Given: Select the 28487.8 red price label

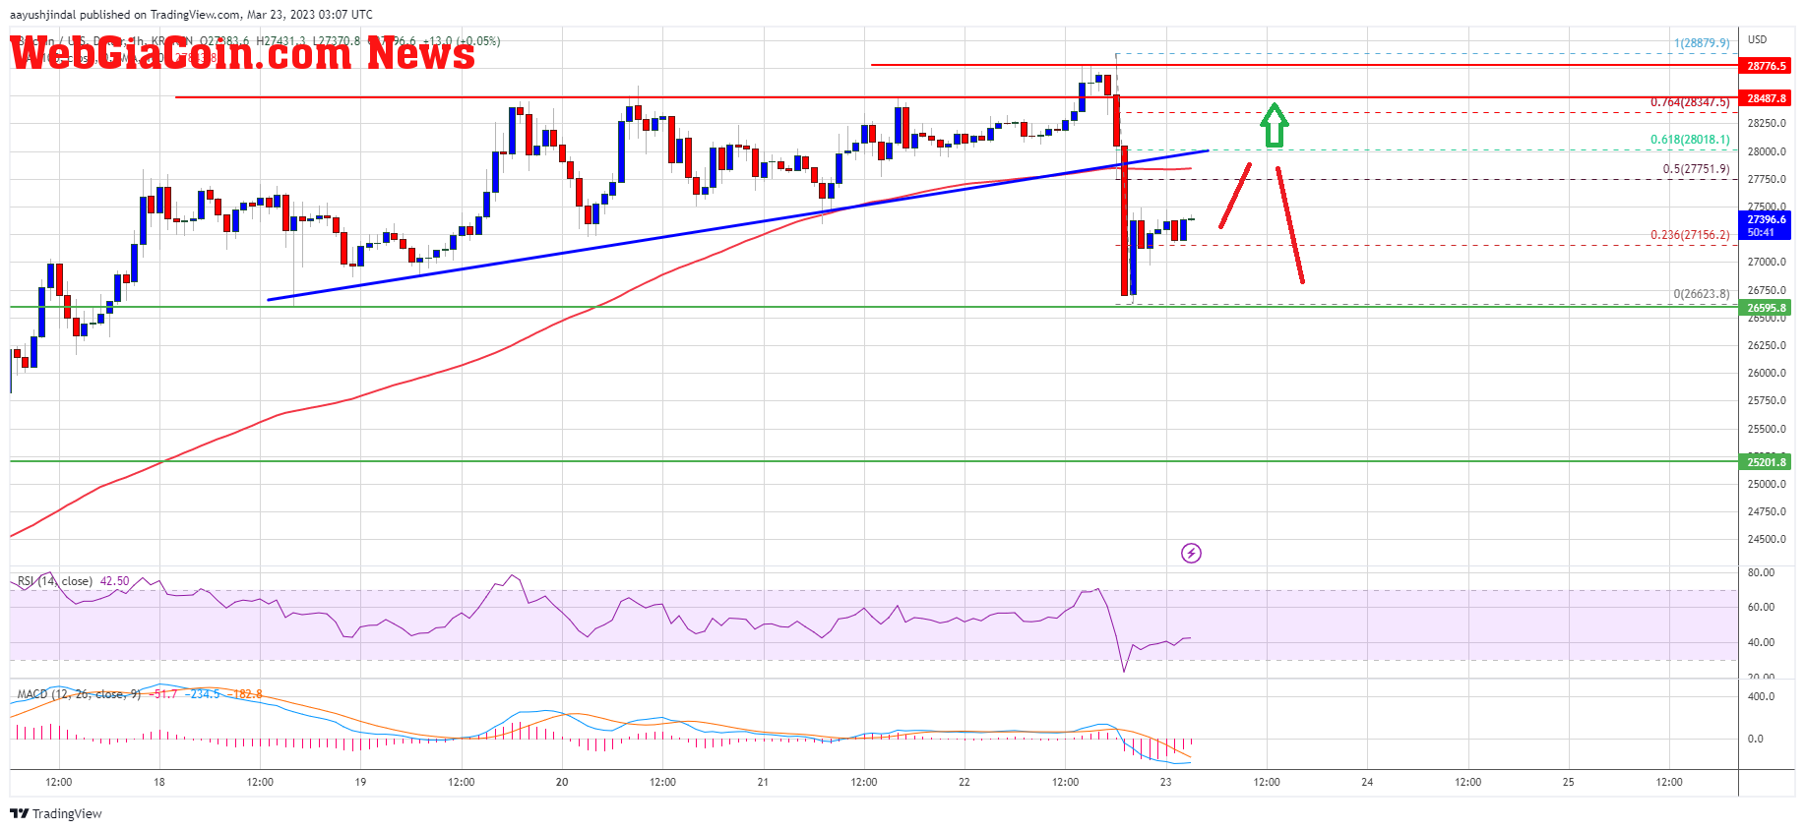Looking at the screenshot, I should 1767,98.
